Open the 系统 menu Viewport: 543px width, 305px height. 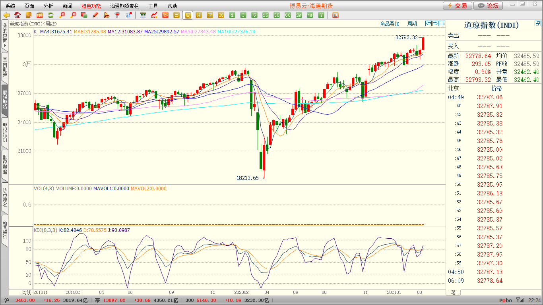(x=10, y=6)
